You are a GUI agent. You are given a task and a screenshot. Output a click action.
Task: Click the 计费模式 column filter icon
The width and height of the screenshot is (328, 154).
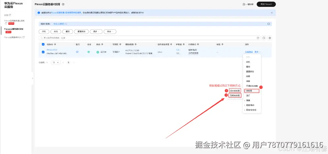(198, 44)
